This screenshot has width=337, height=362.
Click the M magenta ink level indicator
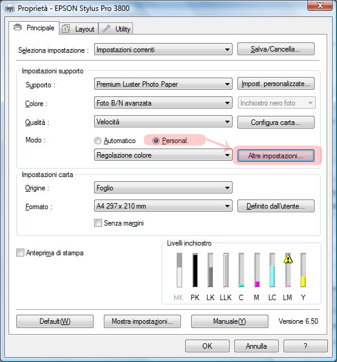tap(257, 270)
